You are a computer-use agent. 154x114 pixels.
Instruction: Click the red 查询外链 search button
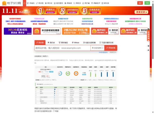[111, 48]
